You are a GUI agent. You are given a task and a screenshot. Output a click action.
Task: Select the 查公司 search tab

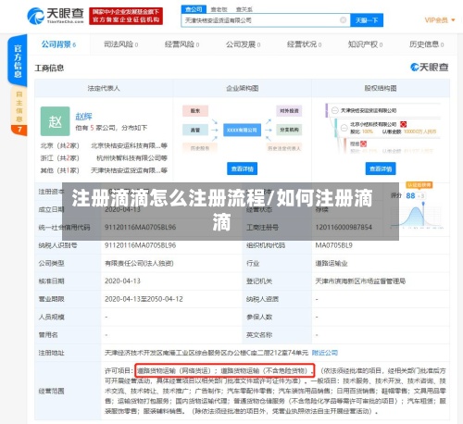click(194, 9)
